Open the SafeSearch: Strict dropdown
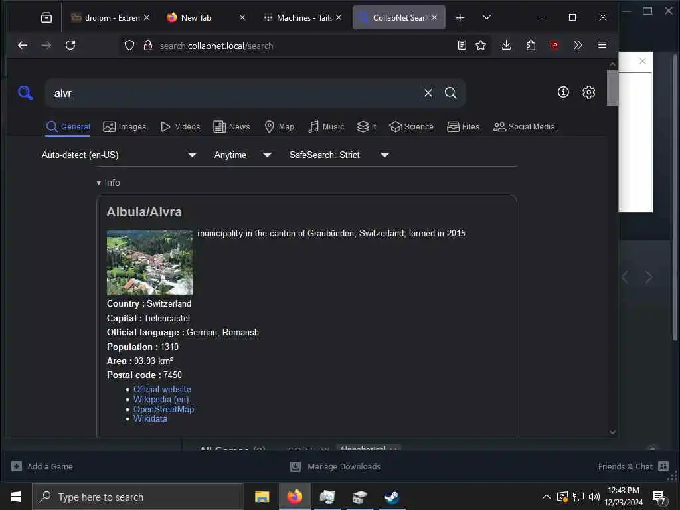This screenshot has height=510, width=680. (x=339, y=155)
